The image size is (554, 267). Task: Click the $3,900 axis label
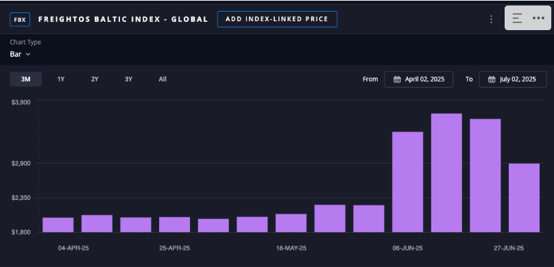21,102
